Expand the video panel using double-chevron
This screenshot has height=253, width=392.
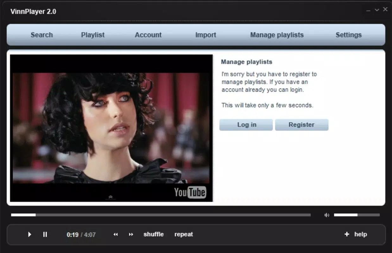point(111,197)
